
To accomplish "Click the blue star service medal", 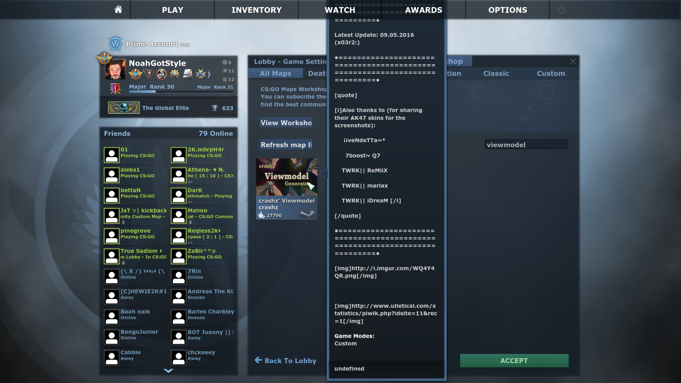I will (201, 74).
